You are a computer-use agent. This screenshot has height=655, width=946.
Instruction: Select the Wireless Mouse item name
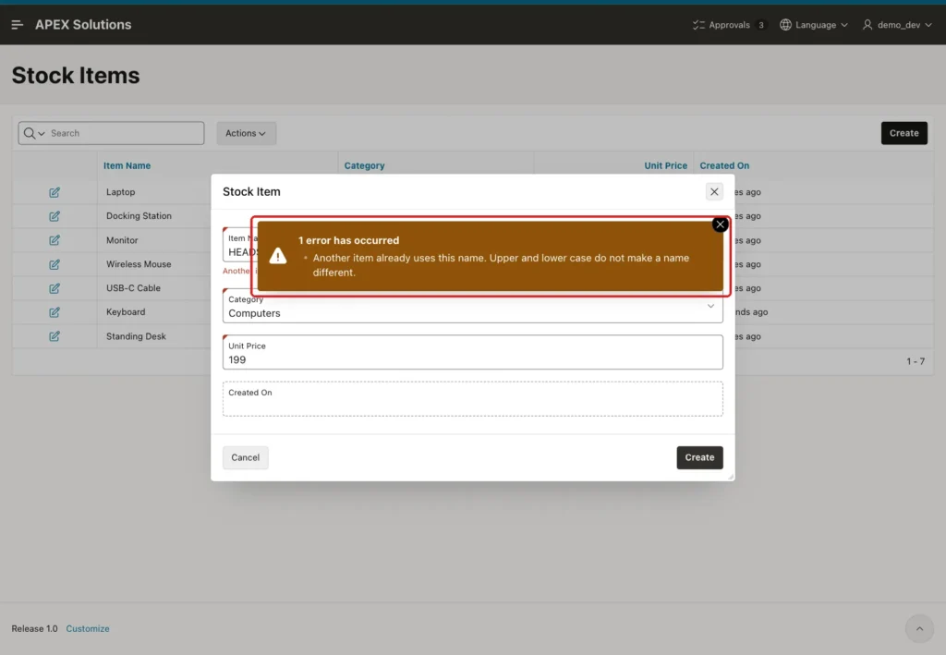click(x=139, y=264)
